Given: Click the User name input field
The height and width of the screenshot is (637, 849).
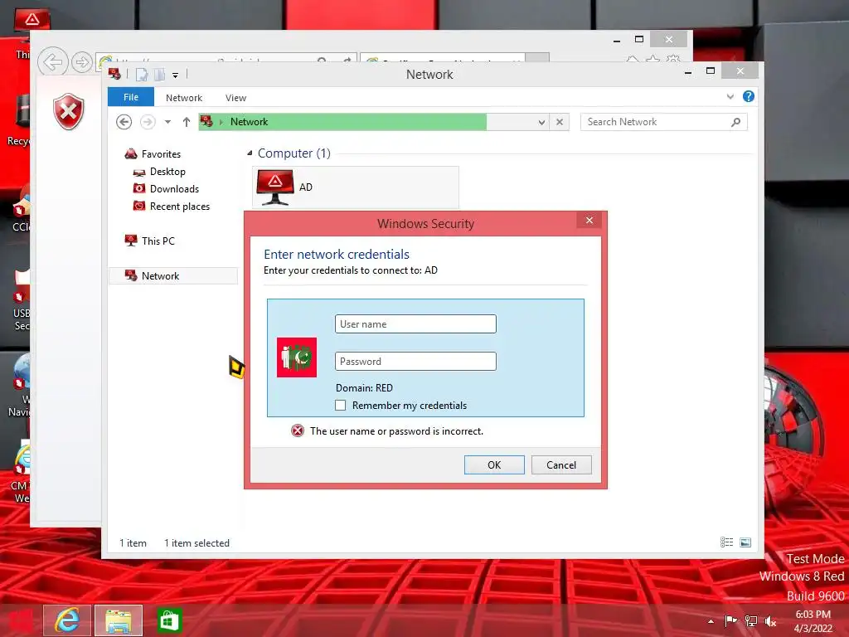Looking at the screenshot, I should pyautogui.click(x=415, y=324).
